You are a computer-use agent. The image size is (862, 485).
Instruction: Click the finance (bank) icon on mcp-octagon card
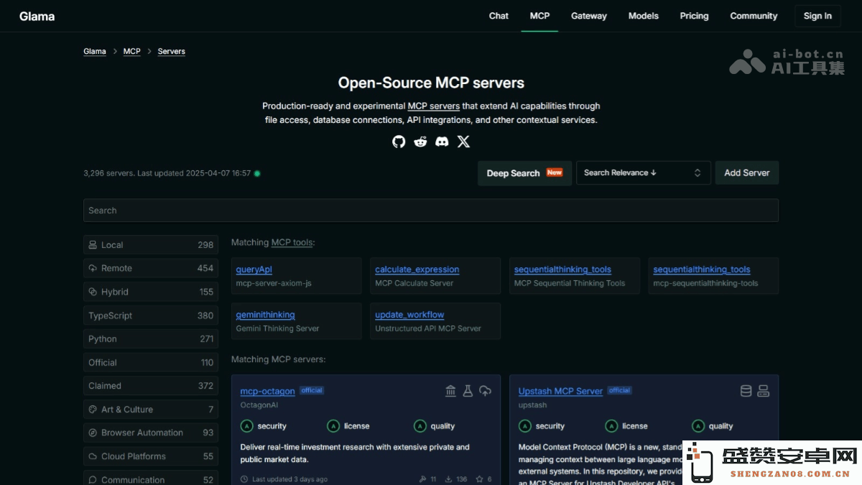[x=450, y=391]
